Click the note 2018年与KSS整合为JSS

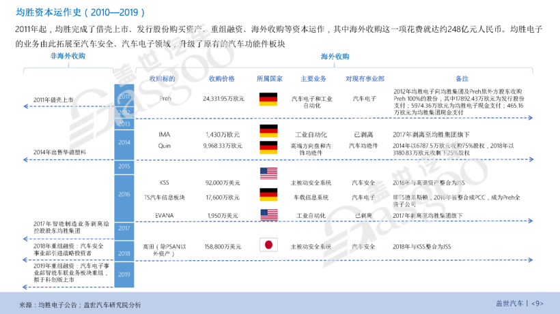[x=422, y=247]
